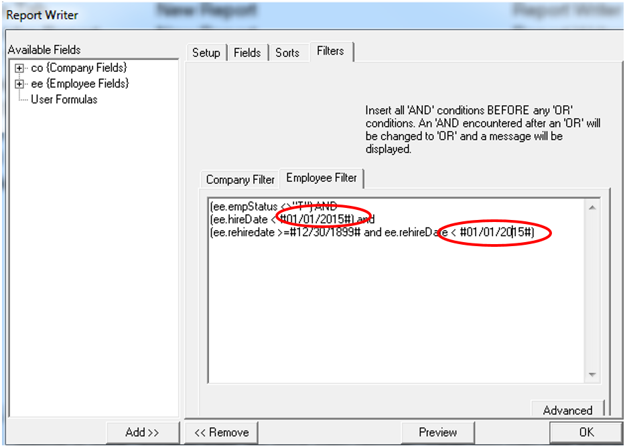The image size is (625, 448).
Task: Open the Fields tab
Action: click(247, 53)
